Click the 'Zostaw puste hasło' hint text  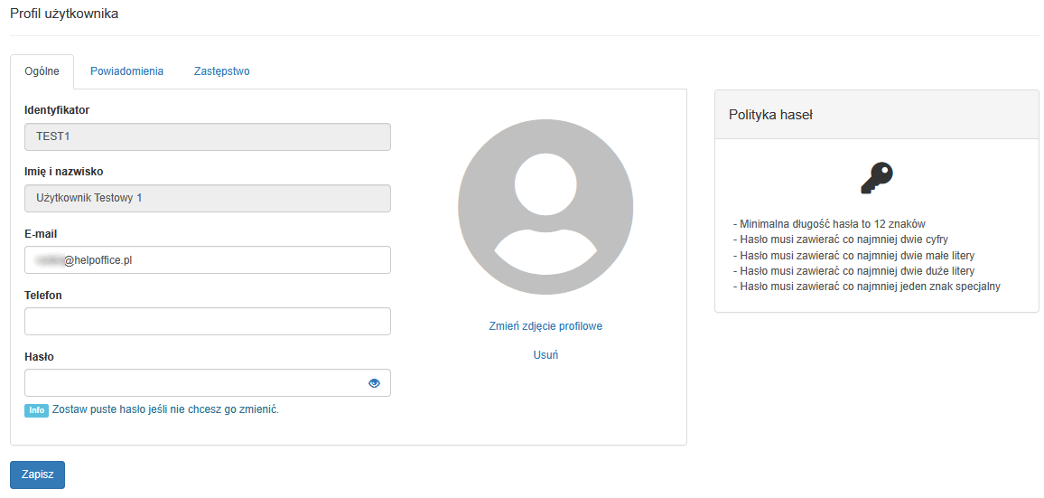click(165, 409)
